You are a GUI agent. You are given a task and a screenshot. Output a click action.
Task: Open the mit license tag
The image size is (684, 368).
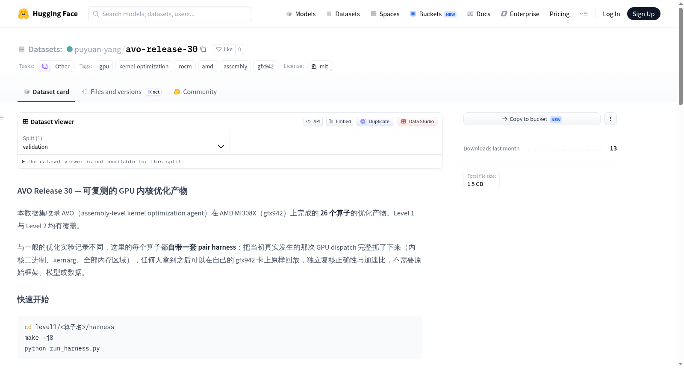tap(320, 66)
